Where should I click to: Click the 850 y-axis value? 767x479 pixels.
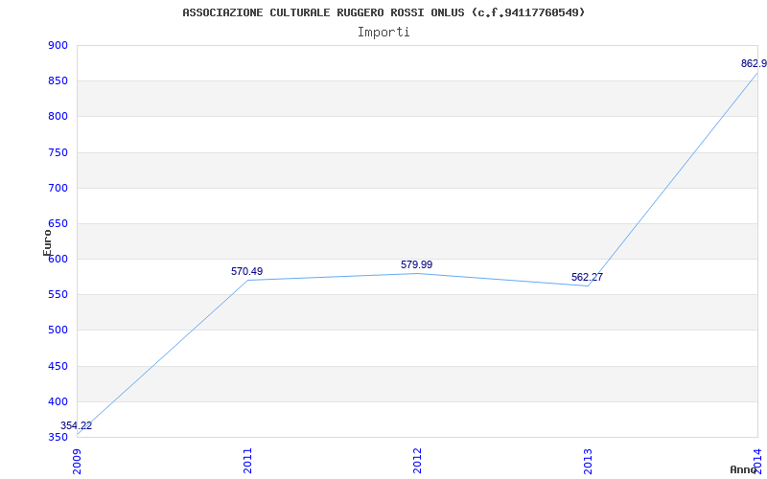coord(58,81)
